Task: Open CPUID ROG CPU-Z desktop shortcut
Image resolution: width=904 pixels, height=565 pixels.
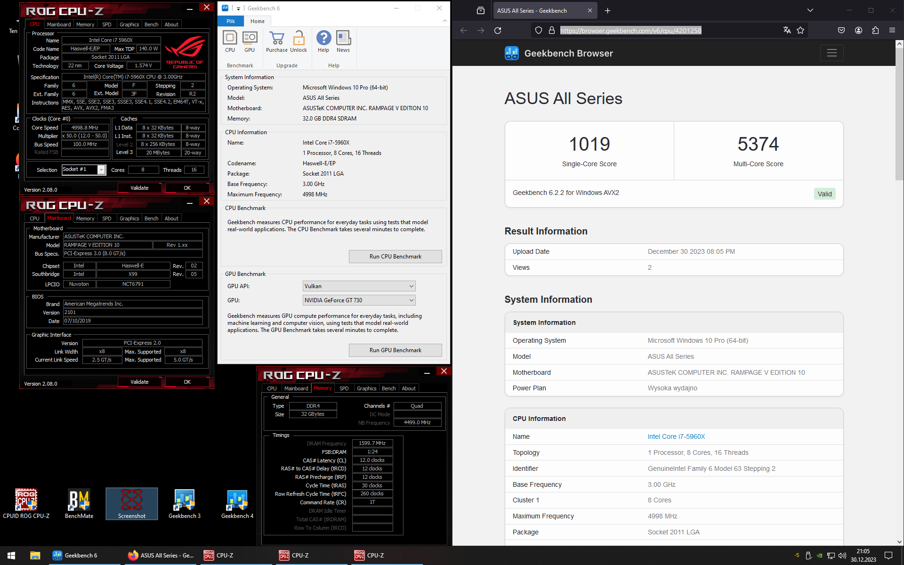Action: (26, 503)
